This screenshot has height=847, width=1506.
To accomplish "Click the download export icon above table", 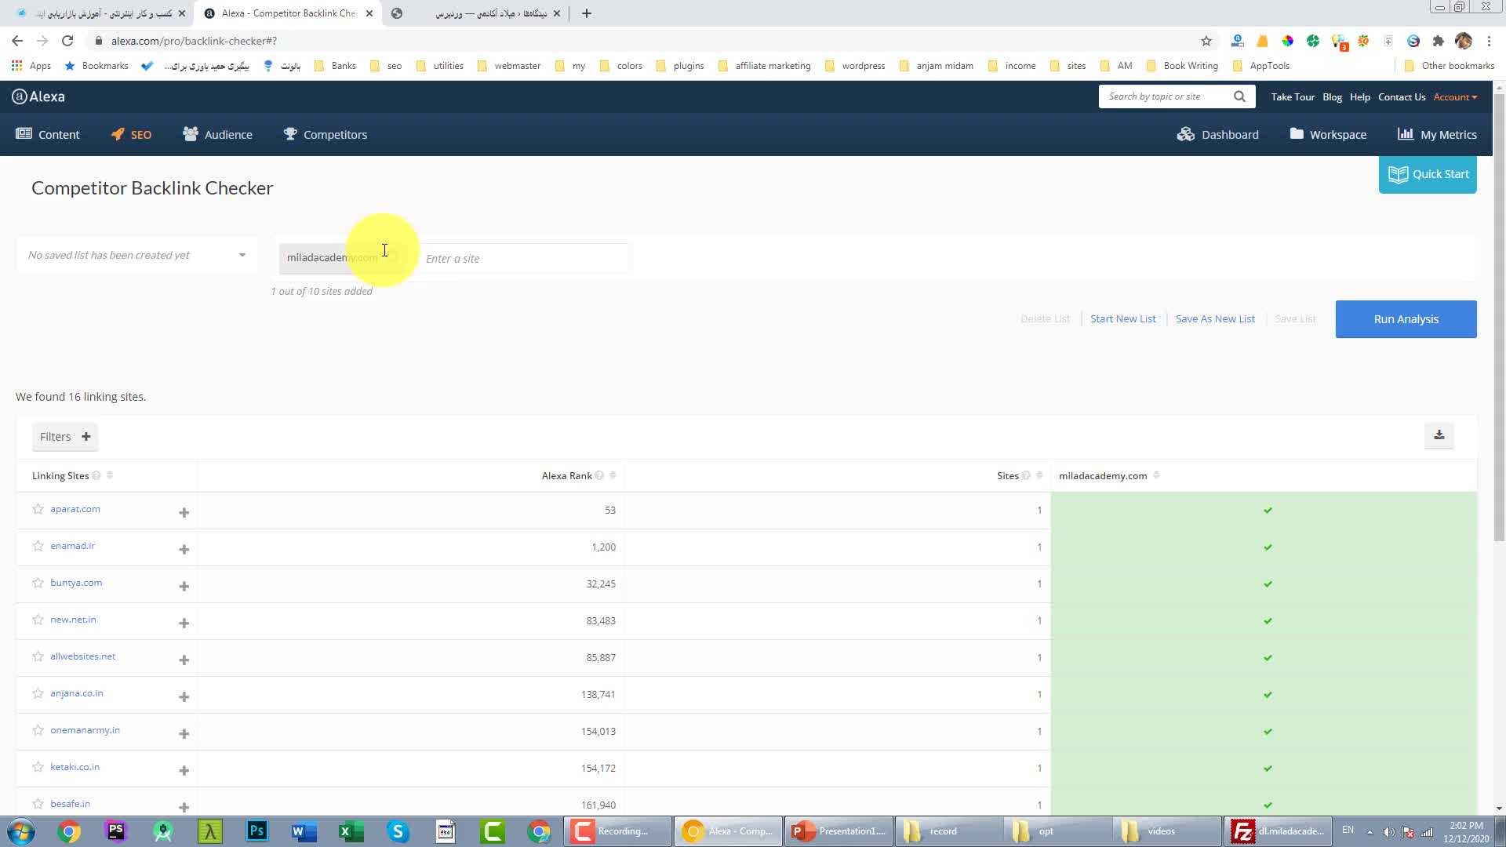I will pos(1439,435).
